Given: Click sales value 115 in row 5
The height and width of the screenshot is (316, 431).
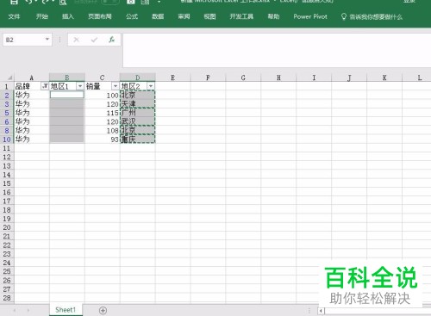Looking at the screenshot, I should pos(103,113).
